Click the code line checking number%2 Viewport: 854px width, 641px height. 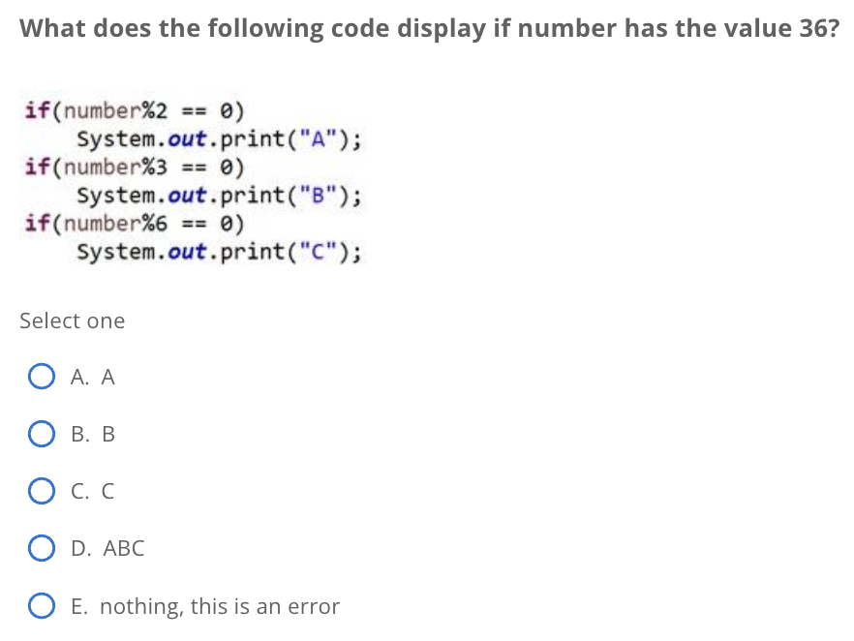pos(131,110)
